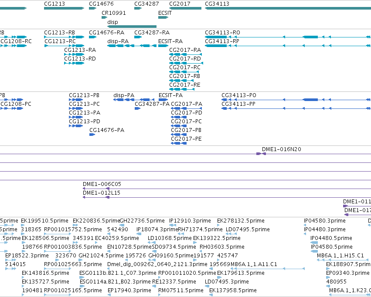Select the CG14676 gene label in top track

pyautogui.click(x=101, y=4)
